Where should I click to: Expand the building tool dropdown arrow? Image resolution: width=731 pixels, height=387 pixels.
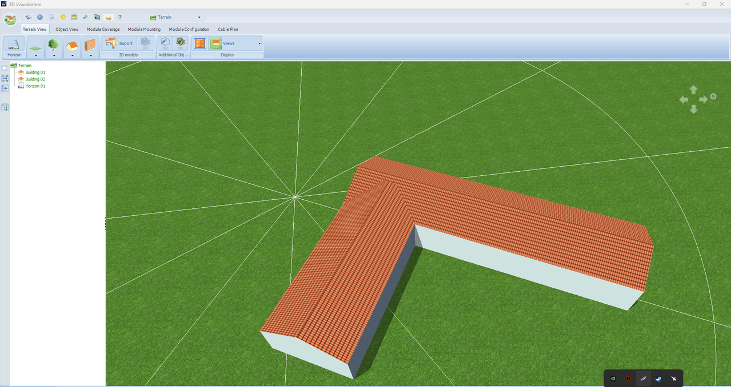(x=72, y=55)
